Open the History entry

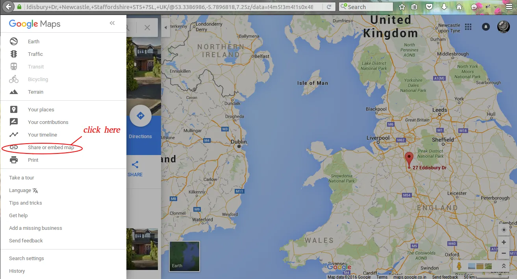pyautogui.click(x=17, y=271)
